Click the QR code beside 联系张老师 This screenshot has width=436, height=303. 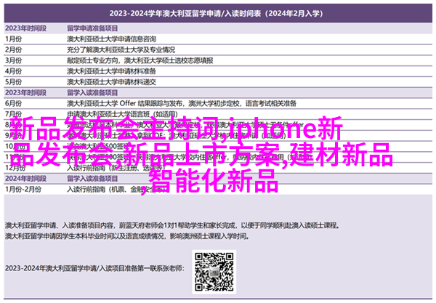214,272
